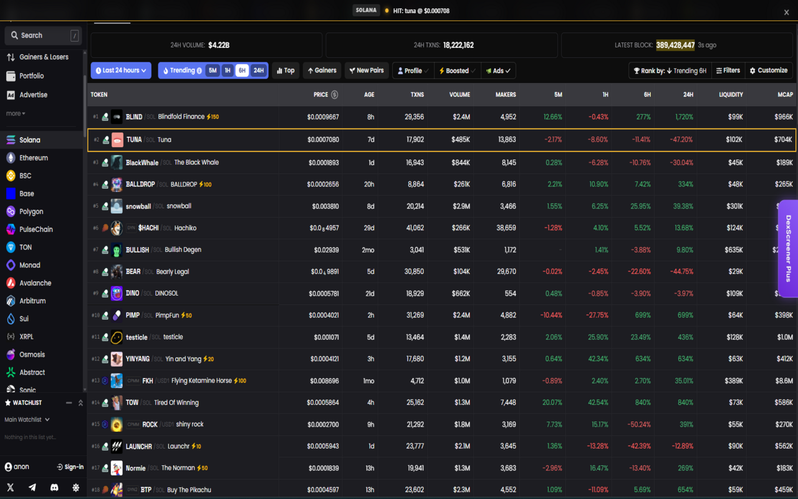Select the 24H trending timeframe
798x499 pixels.
click(258, 70)
